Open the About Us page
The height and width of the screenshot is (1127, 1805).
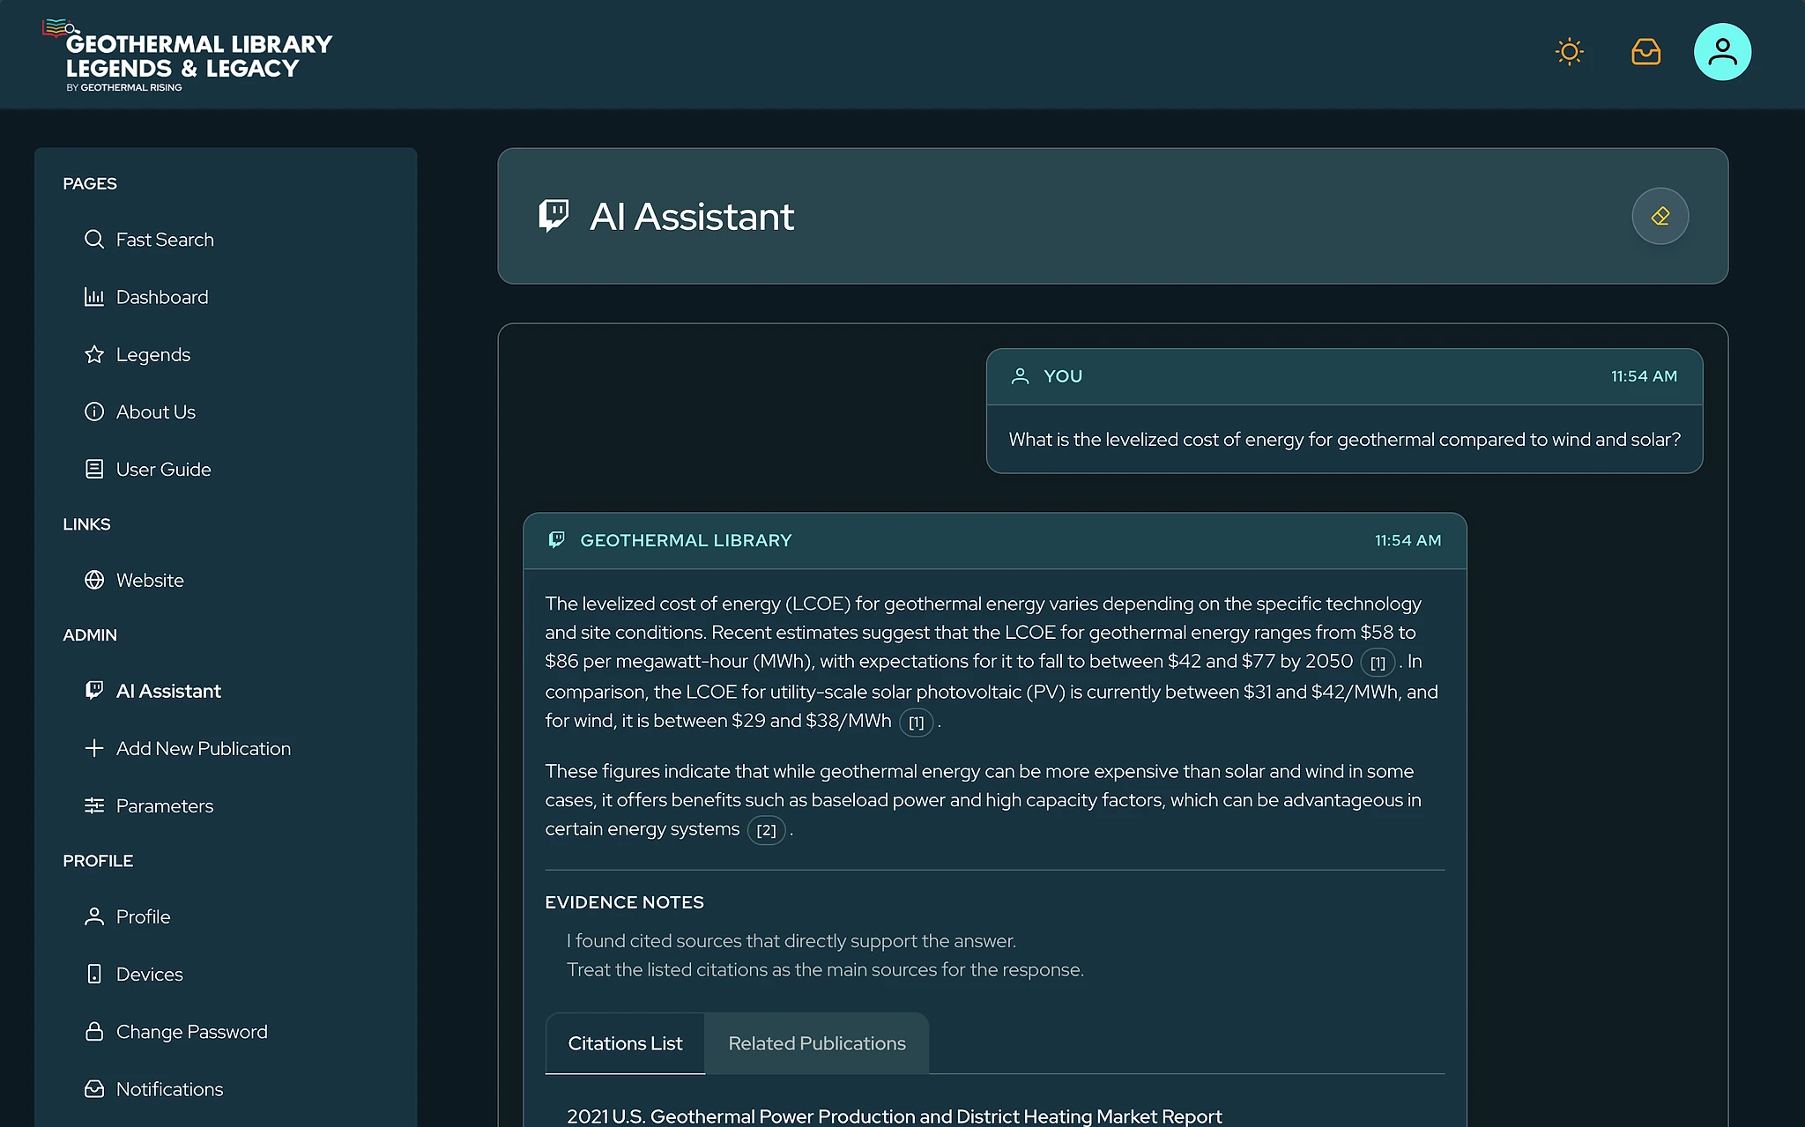[156, 412]
